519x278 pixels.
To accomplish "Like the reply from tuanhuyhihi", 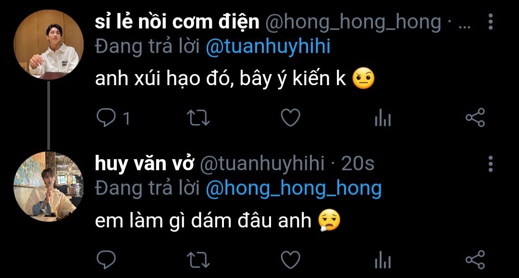I will [290, 259].
